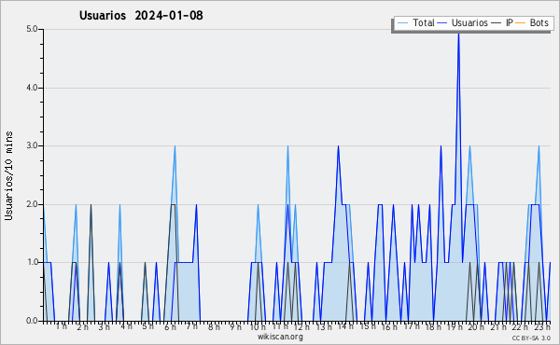Click the y-axis label 'Usuarios/10 mins'
The height and width of the screenshot is (345, 560).
click(x=8, y=175)
